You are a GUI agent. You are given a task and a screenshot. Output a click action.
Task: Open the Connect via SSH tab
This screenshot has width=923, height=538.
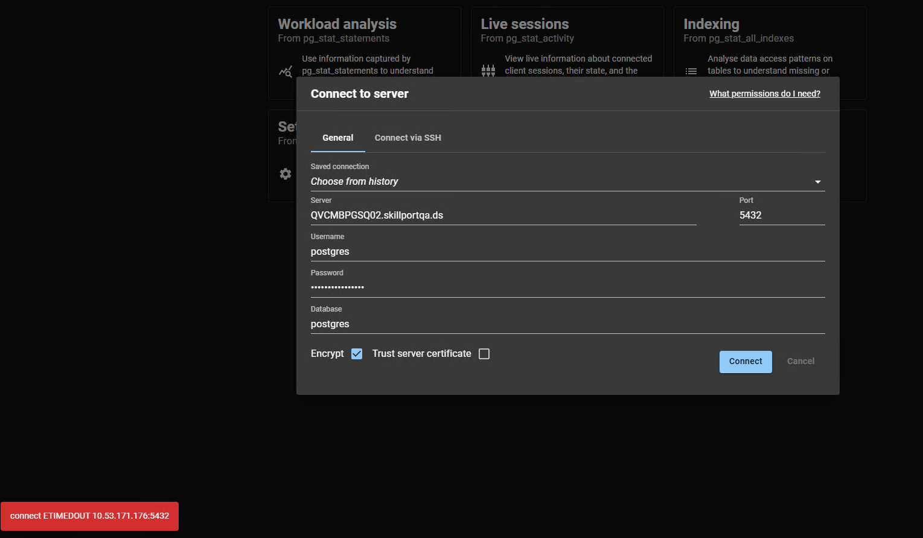click(x=407, y=138)
